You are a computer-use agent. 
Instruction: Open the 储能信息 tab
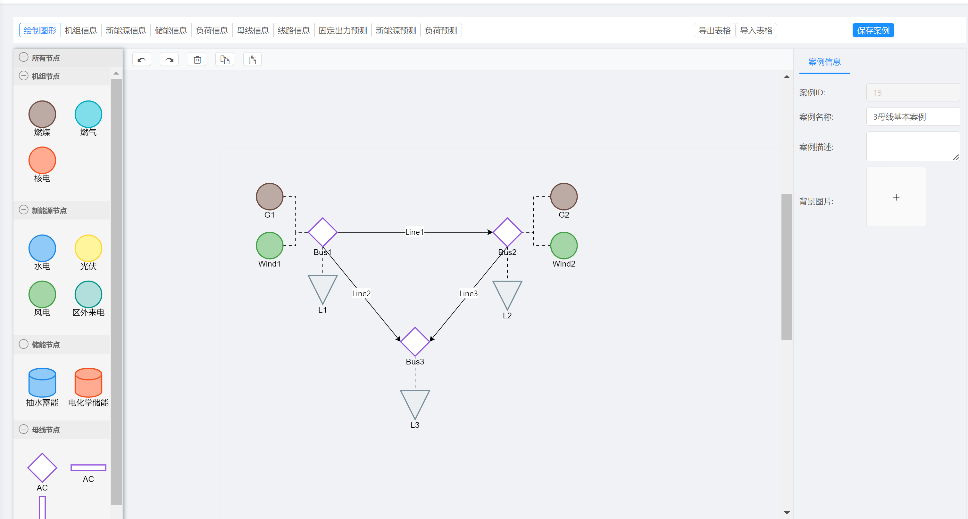click(171, 30)
